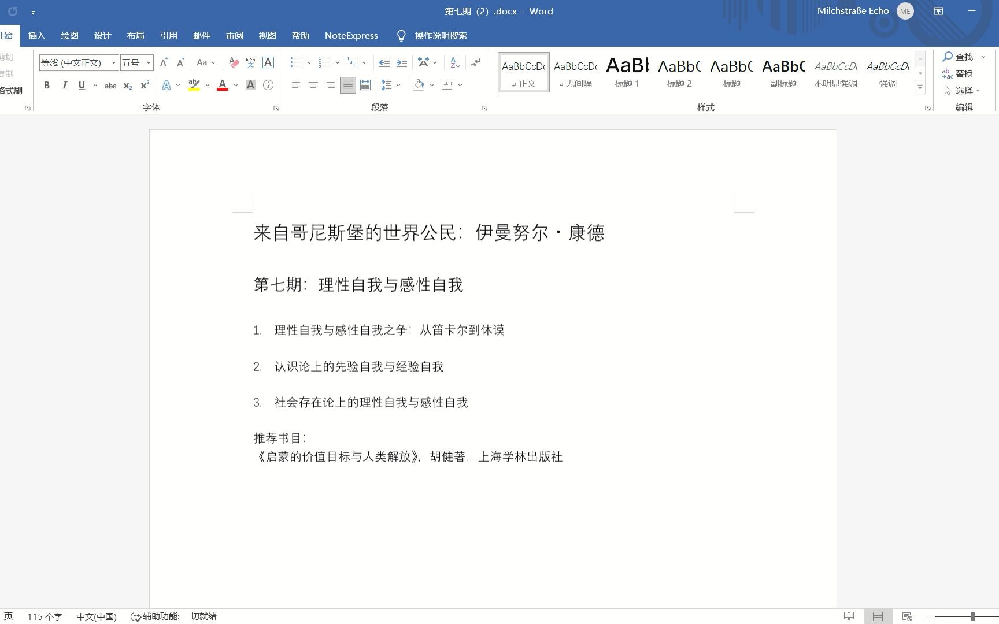Open the phonetic guide (wén) tool
Image resolution: width=999 pixels, height=624 pixels.
coord(250,62)
